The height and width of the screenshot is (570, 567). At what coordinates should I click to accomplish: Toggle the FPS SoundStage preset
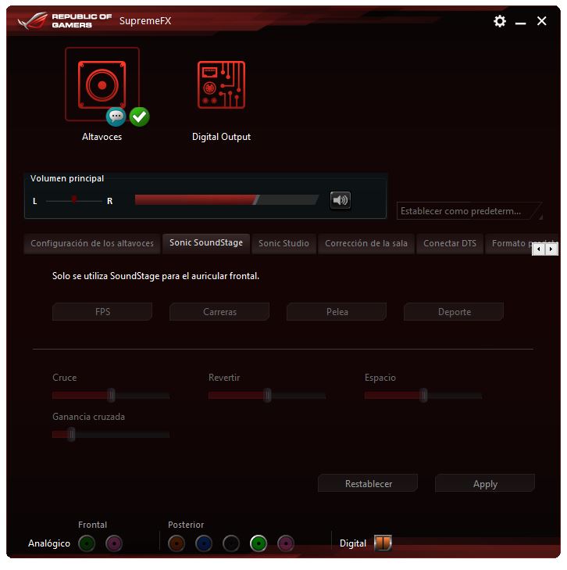102,312
